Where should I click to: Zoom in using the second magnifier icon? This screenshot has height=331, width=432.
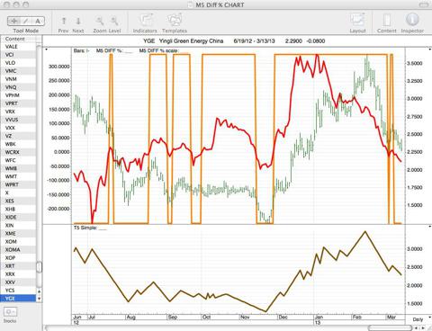[x=114, y=21]
